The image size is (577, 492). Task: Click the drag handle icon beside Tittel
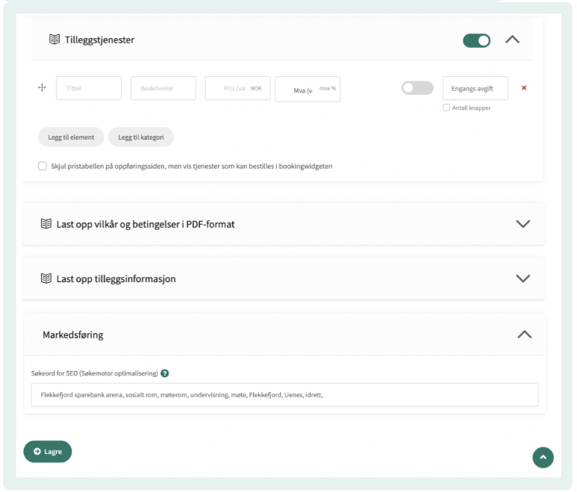pos(42,88)
